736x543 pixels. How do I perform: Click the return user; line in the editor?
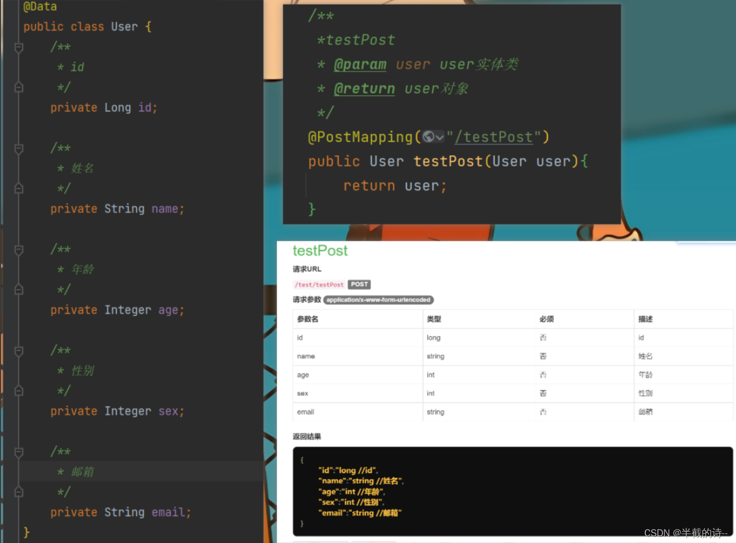pos(394,185)
